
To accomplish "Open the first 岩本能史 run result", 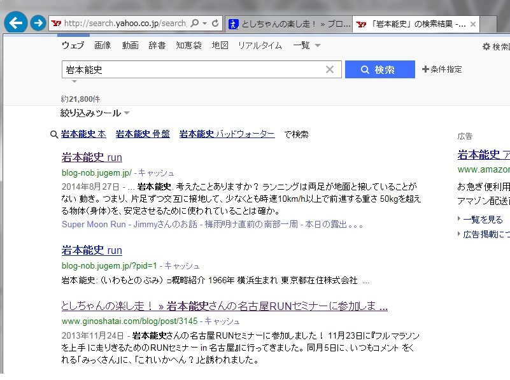I will [92, 157].
